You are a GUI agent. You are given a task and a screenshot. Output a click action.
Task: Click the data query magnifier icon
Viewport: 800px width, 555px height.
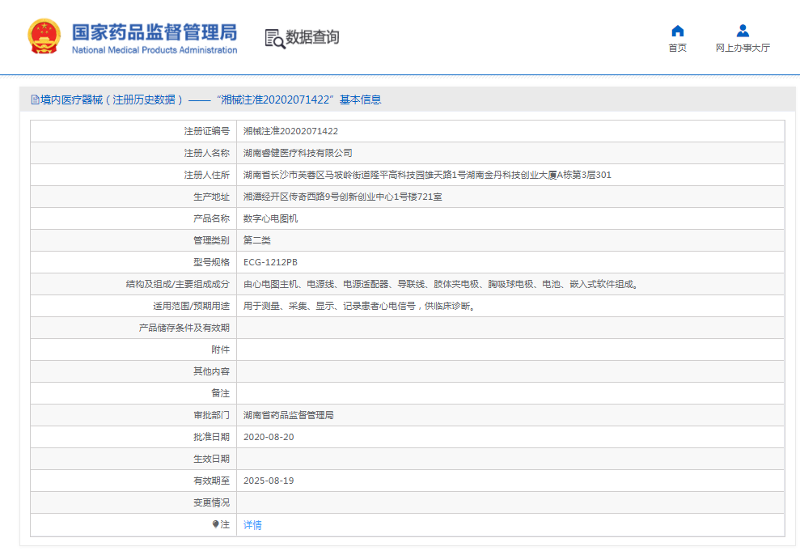point(275,38)
